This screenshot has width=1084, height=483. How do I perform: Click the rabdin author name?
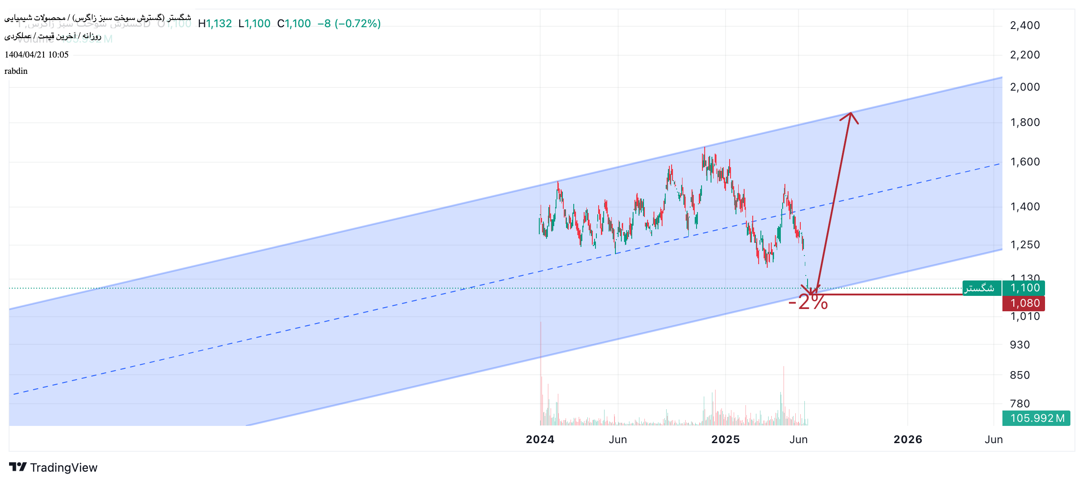[x=16, y=71]
